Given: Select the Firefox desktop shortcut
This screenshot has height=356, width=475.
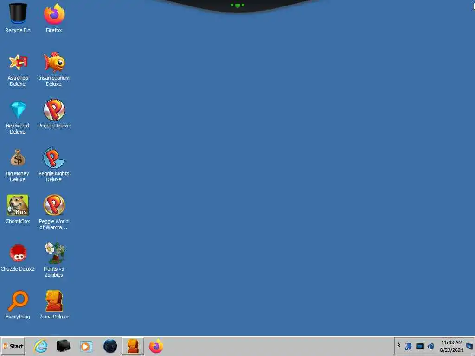Looking at the screenshot, I should (54, 18).
